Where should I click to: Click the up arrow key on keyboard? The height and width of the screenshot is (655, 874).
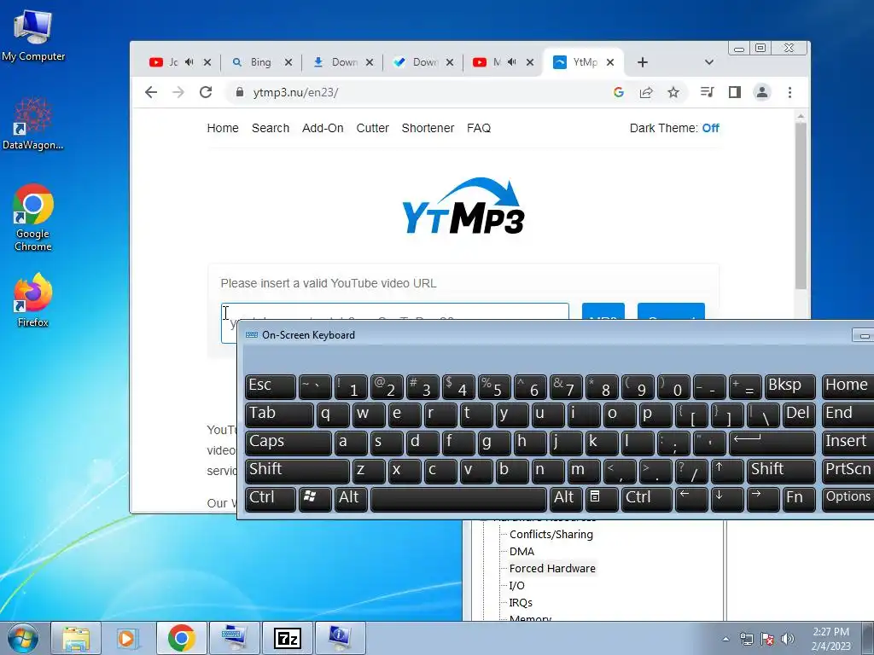(727, 471)
